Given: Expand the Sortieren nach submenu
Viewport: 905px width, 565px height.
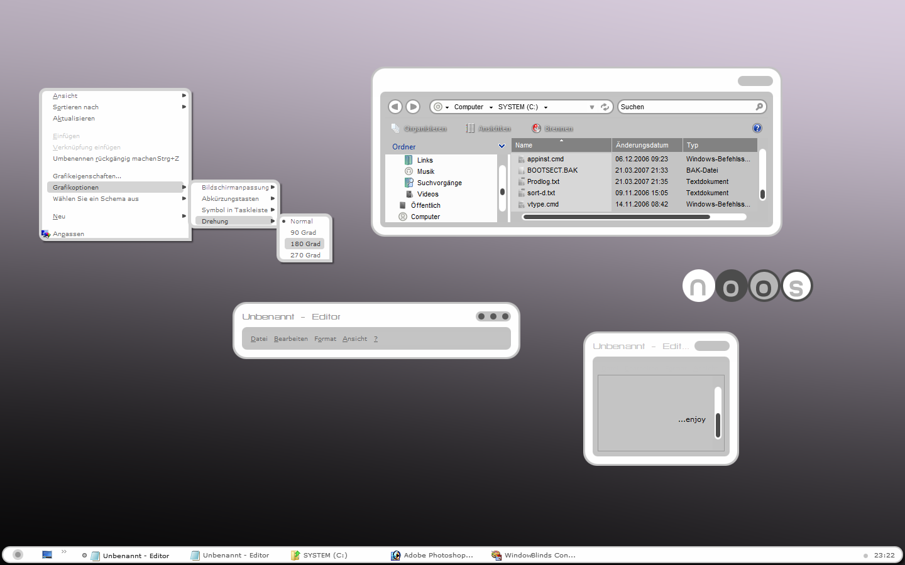Looking at the screenshot, I should pos(119,107).
